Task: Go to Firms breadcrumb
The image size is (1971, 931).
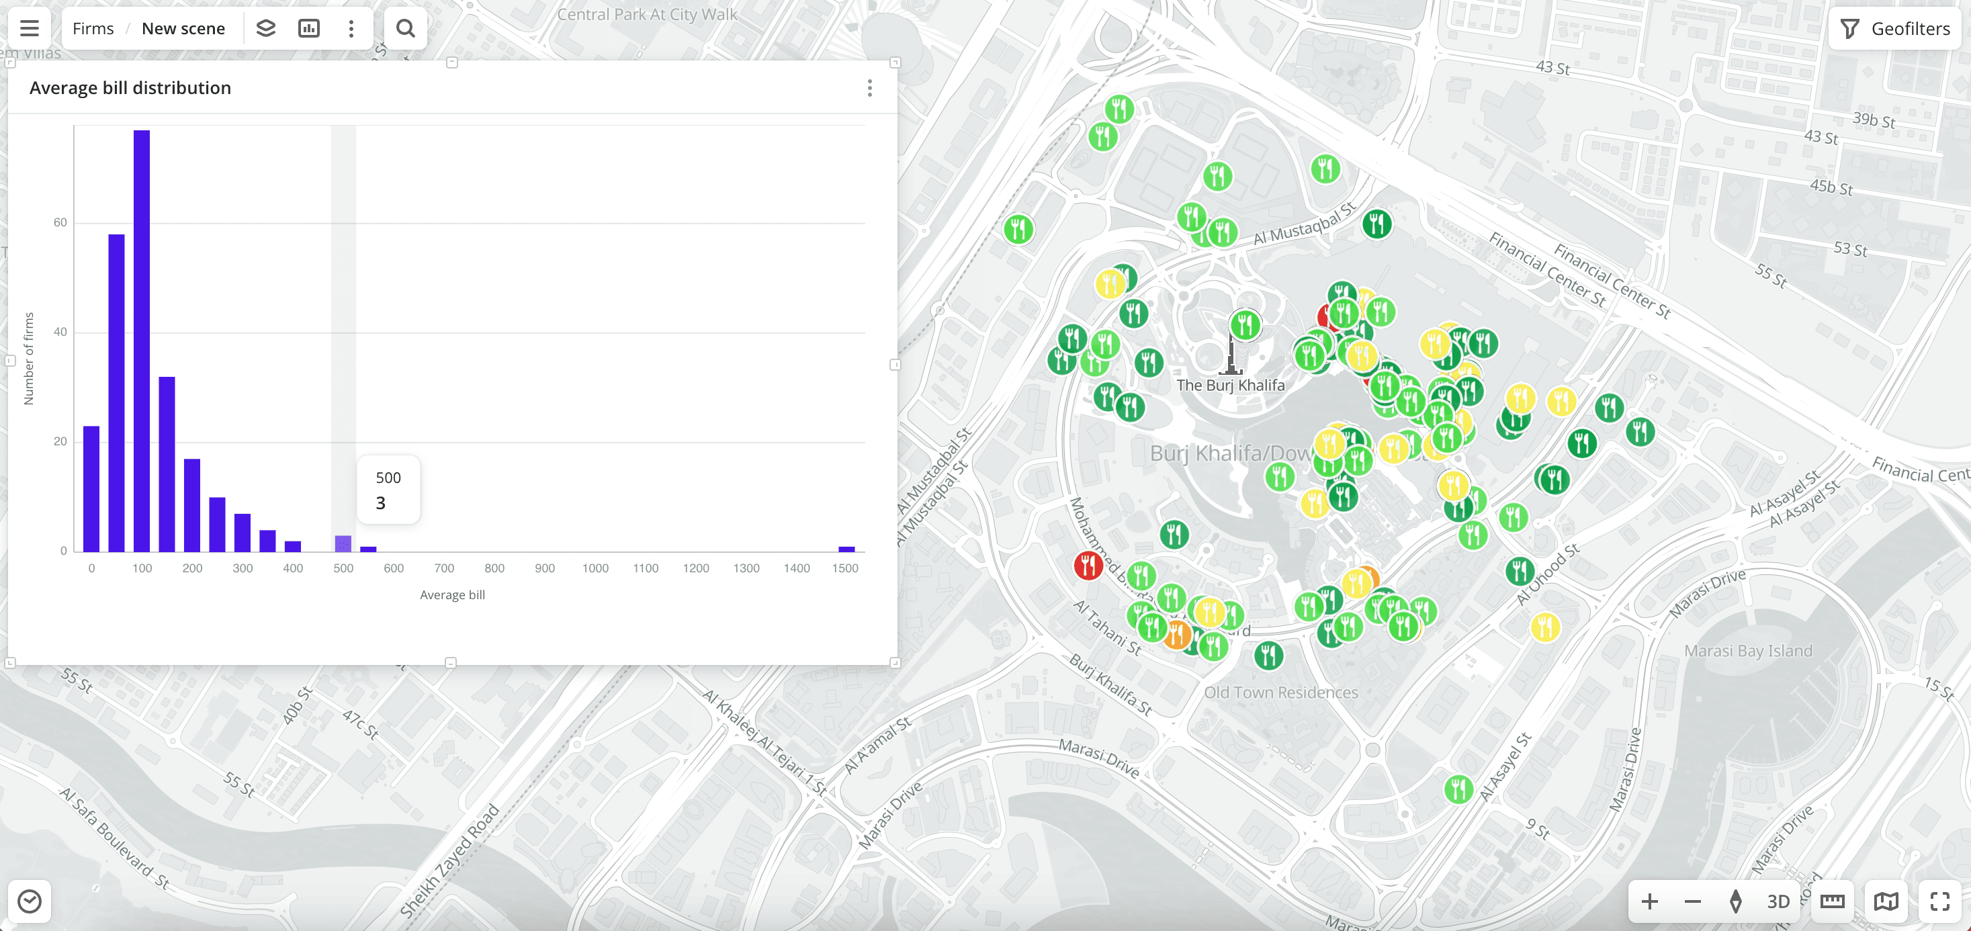Action: coord(93,28)
